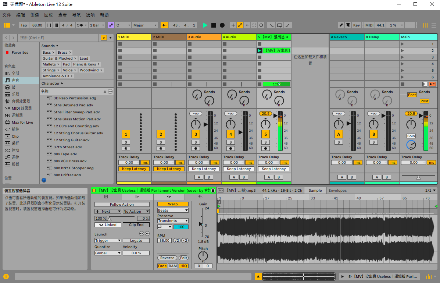Switch on Key map mode

click(x=357, y=25)
